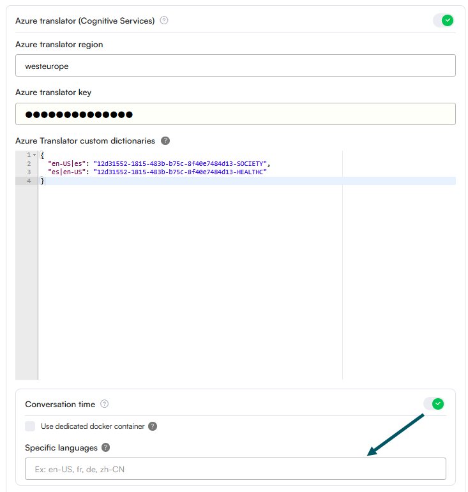The width and height of the screenshot is (468, 492).
Task: Disable the Azure translator toggle
Action: tap(444, 20)
